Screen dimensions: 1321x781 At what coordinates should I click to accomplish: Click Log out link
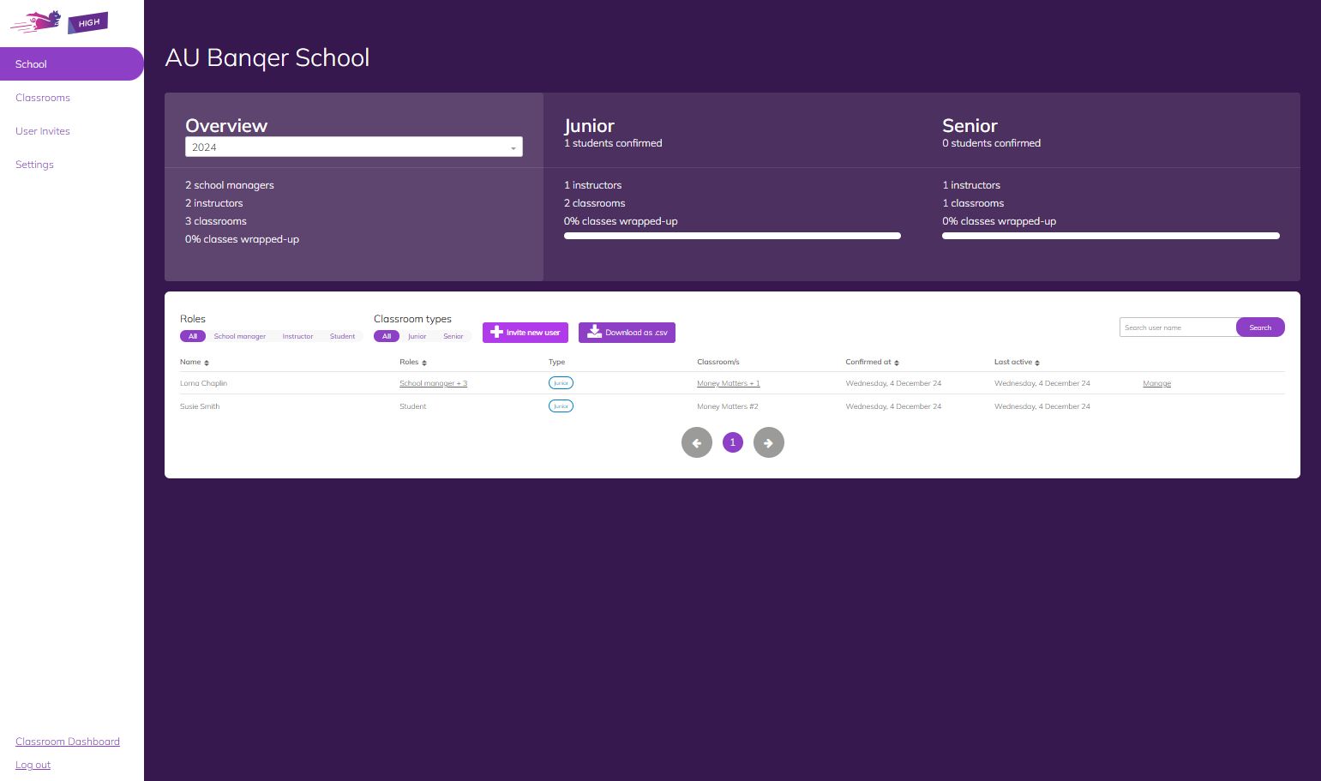tap(33, 765)
